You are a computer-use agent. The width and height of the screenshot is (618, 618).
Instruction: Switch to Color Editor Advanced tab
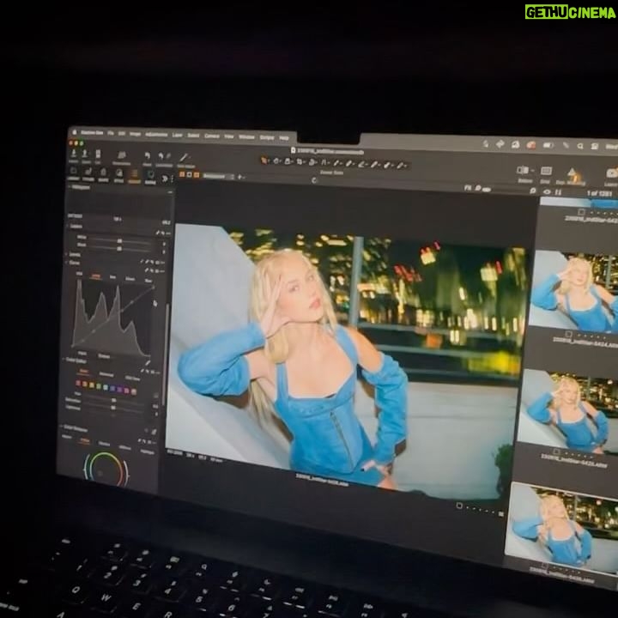[106, 374]
